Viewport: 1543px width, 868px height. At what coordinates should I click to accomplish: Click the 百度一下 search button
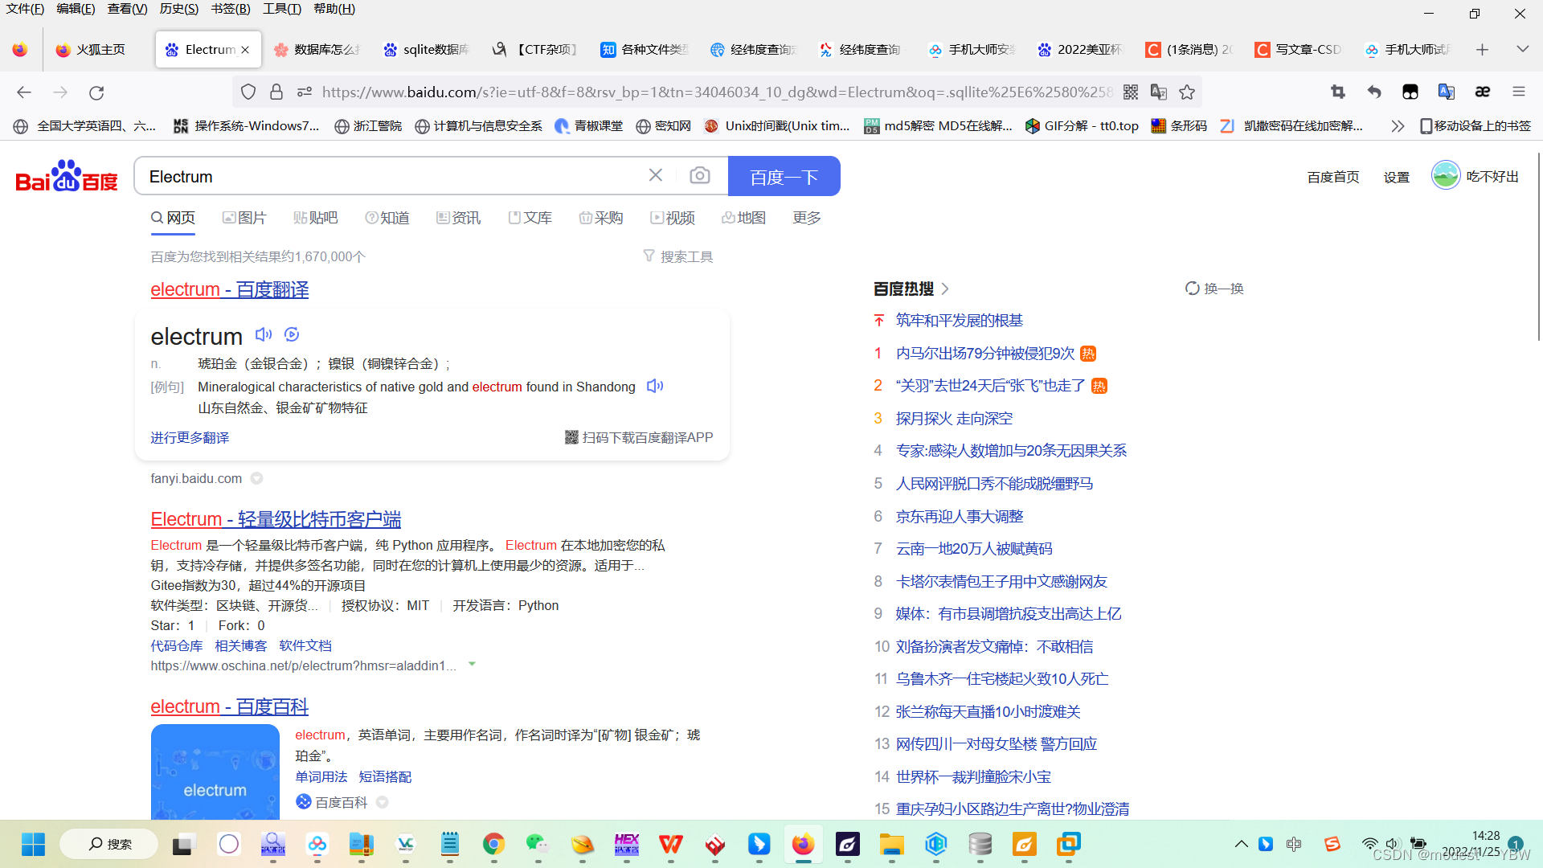click(784, 175)
